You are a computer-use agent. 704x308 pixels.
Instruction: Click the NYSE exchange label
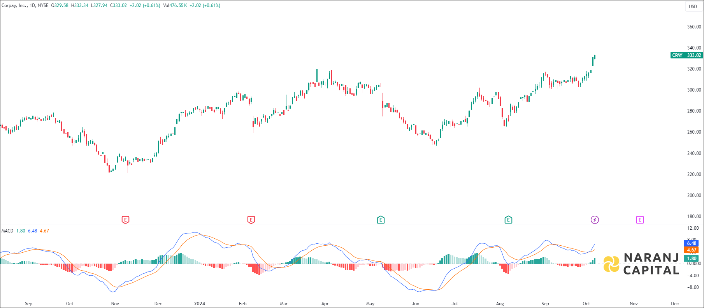[43, 5]
